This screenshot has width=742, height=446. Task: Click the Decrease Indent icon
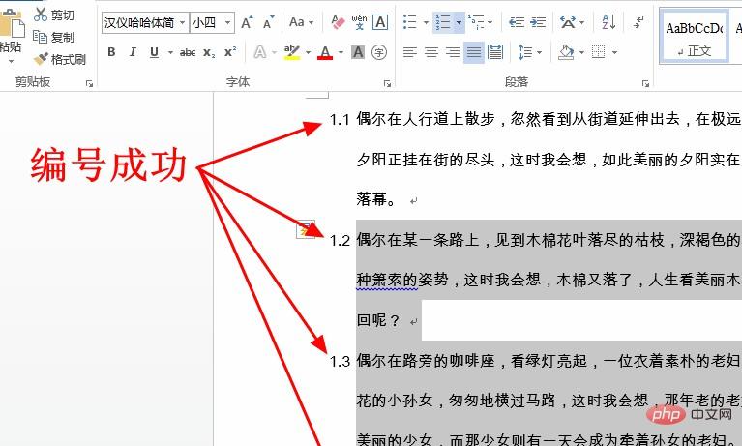coord(516,21)
